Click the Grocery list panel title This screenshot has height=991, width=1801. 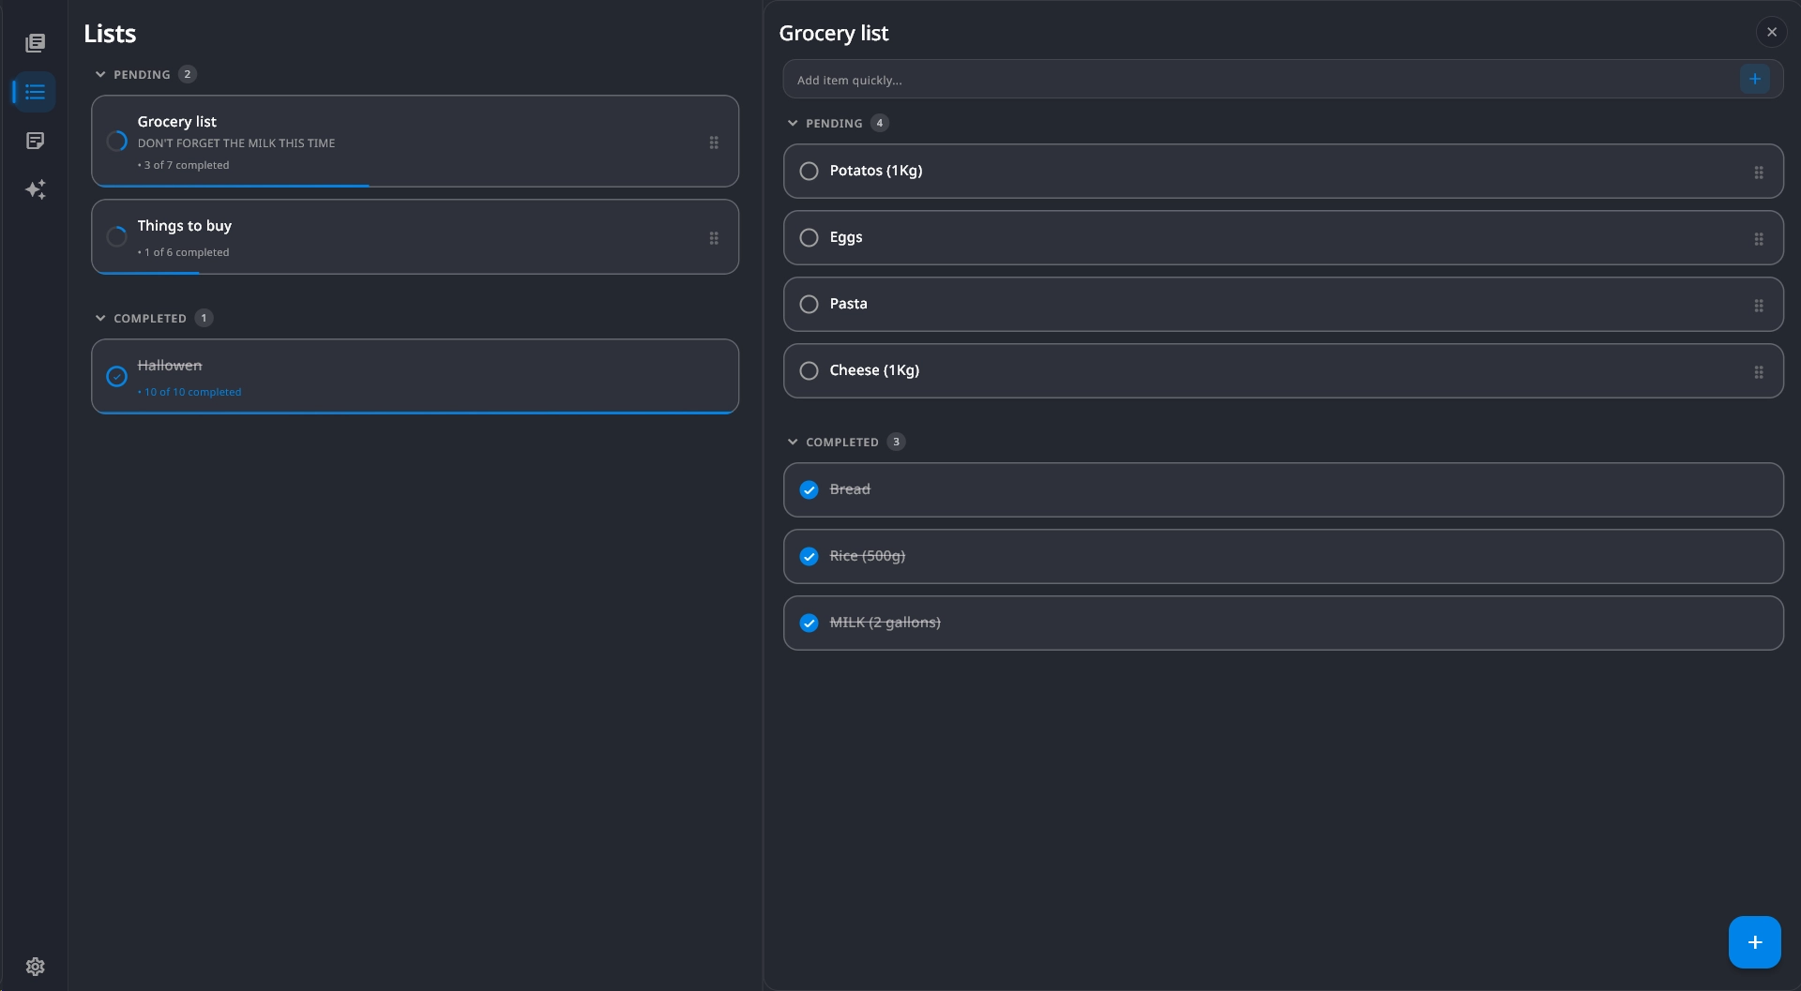(834, 34)
